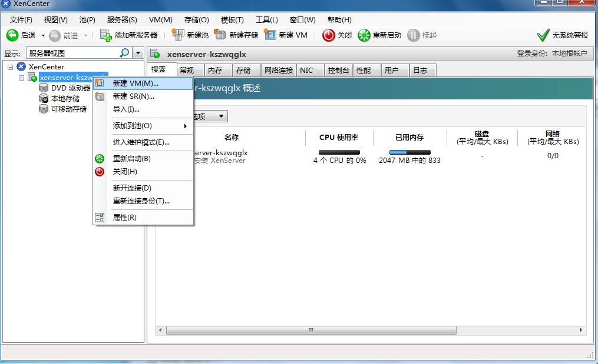
Task: Click the red 关闭 shutdown toolbar icon
Action: [x=328, y=35]
